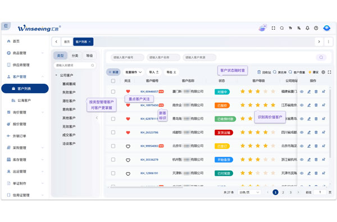Click the 新建 button
The image size is (337, 222).
point(113,73)
